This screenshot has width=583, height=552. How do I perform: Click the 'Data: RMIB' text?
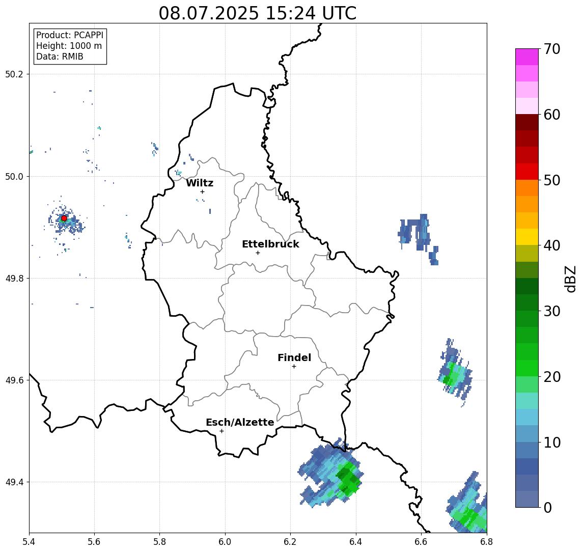click(60, 57)
